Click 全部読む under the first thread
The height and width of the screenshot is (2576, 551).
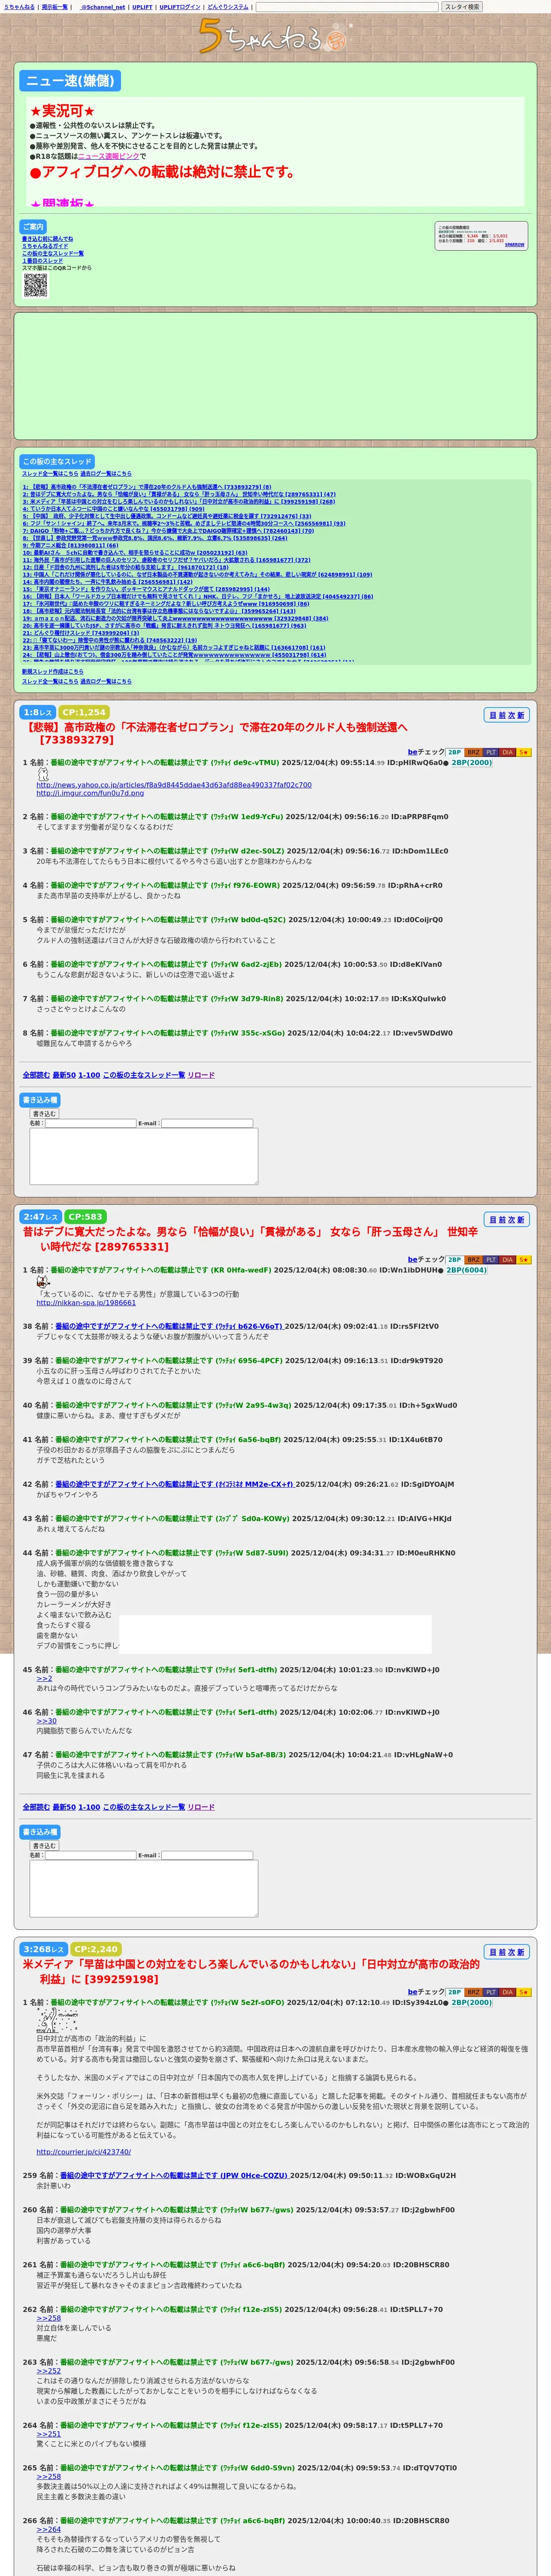[36, 1075]
